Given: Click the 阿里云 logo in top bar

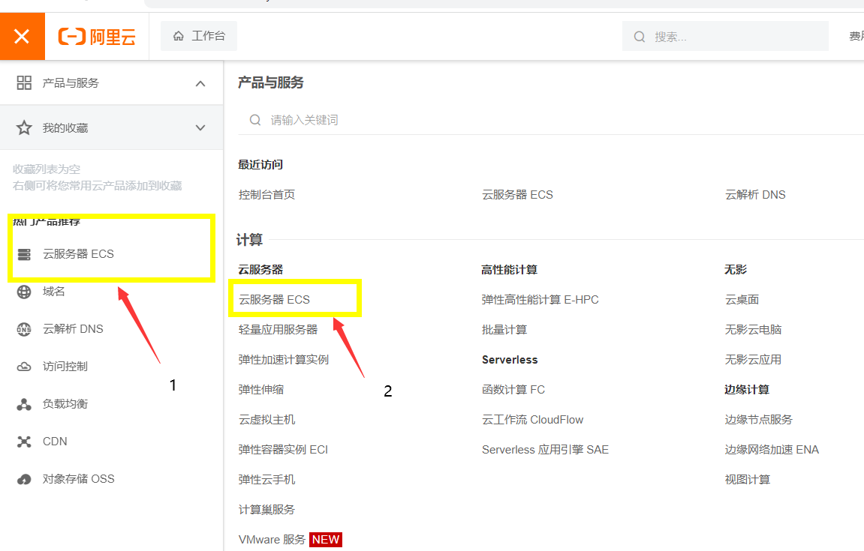Looking at the screenshot, I should pyautogui.click(x=96, y=36).
